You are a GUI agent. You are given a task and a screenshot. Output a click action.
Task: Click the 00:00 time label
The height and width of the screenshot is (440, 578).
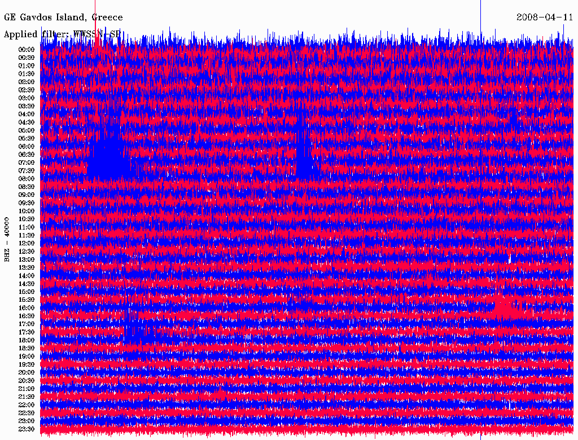(27, 50)
